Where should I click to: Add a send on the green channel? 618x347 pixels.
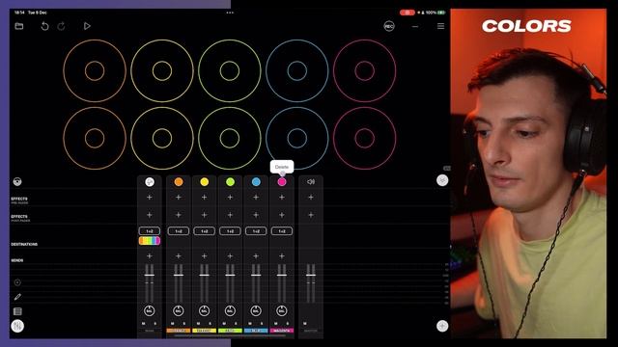point(230,256)
